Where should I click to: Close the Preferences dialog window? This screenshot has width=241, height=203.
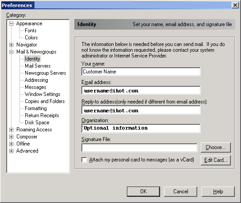[235, 5]
